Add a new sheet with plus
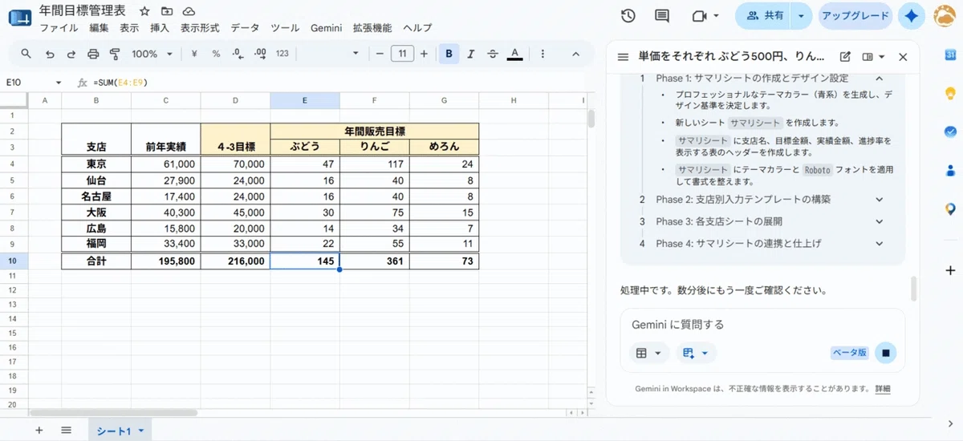The width and height of the screenshot is (963, 441). (39, 431)
